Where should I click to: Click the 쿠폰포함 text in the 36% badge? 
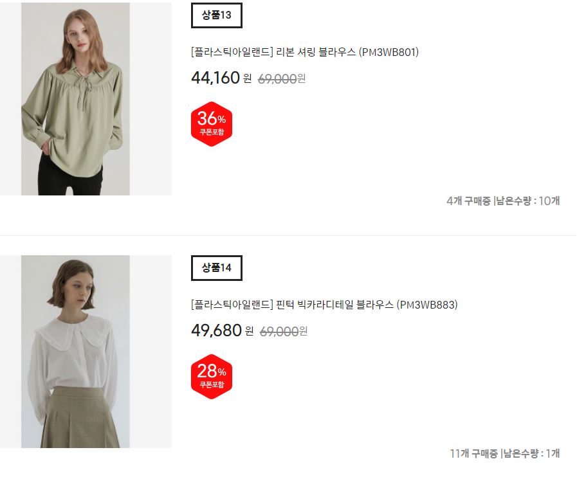[212, 132]
